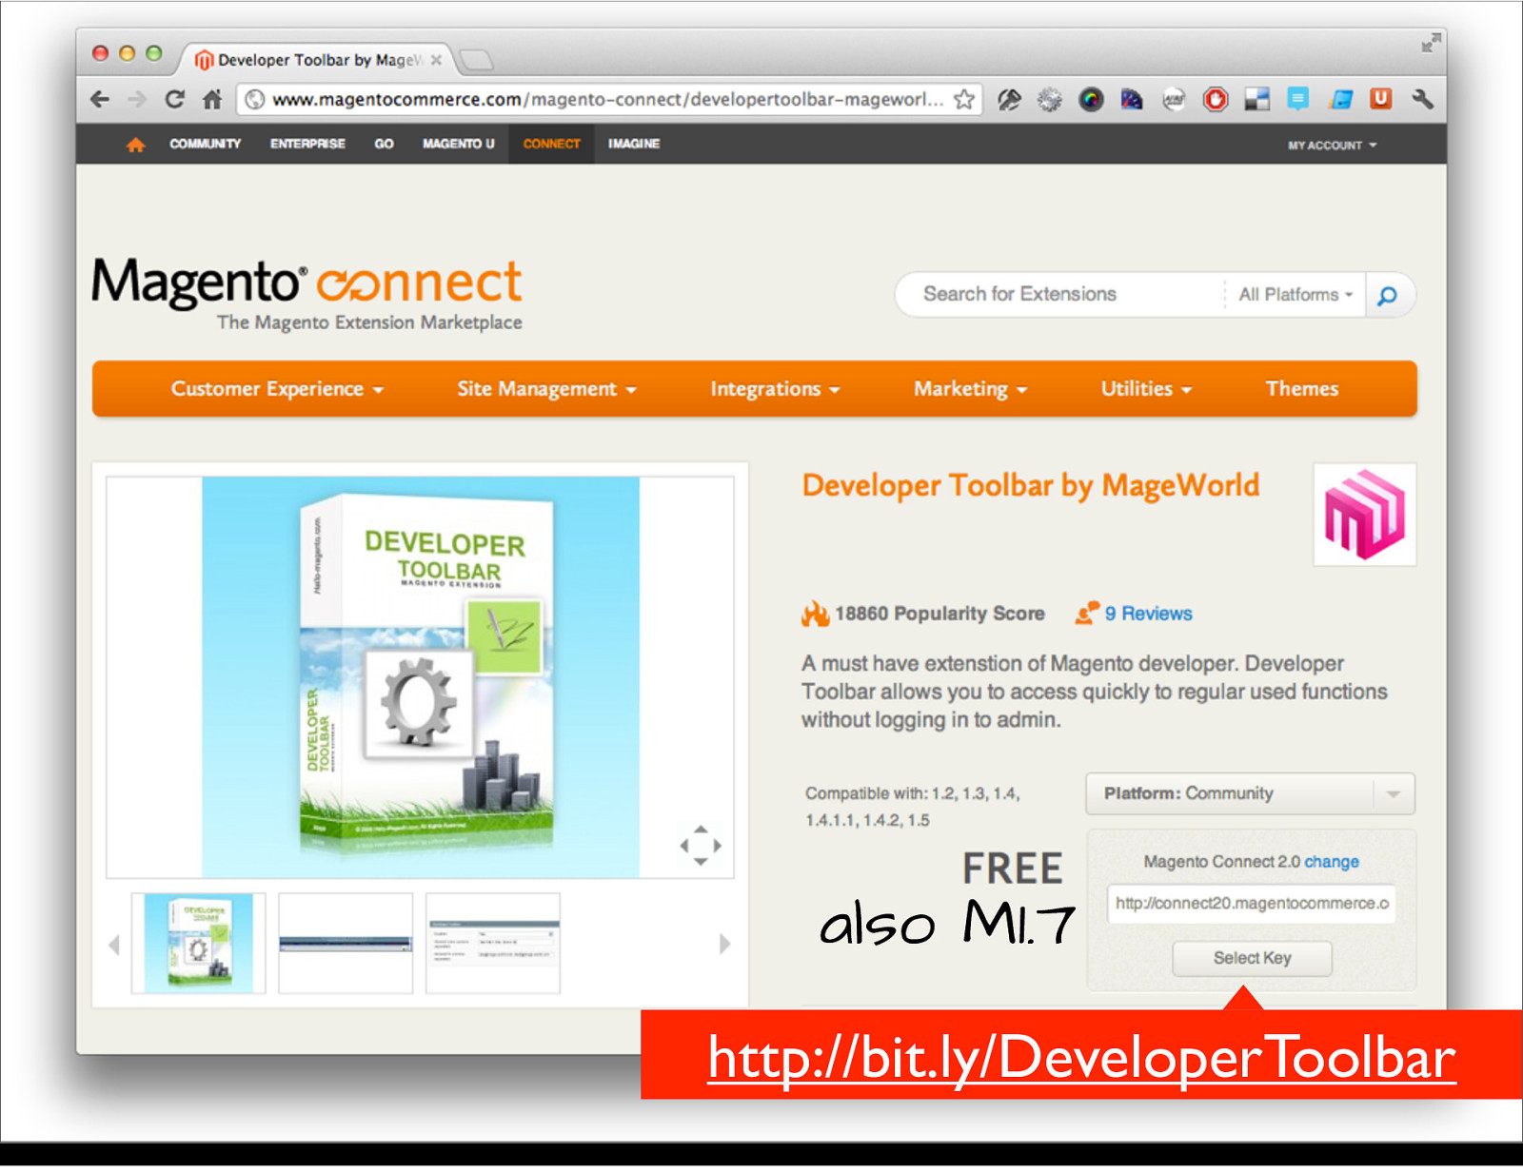Viewport: 1523px width, 1172px height.
Task: Reload the page with the refresh icon
Action: [x=174, y=99]
